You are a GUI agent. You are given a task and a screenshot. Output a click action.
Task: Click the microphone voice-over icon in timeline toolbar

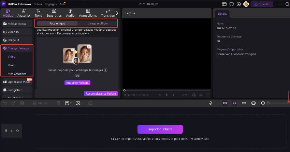click(x=211, y=103)
